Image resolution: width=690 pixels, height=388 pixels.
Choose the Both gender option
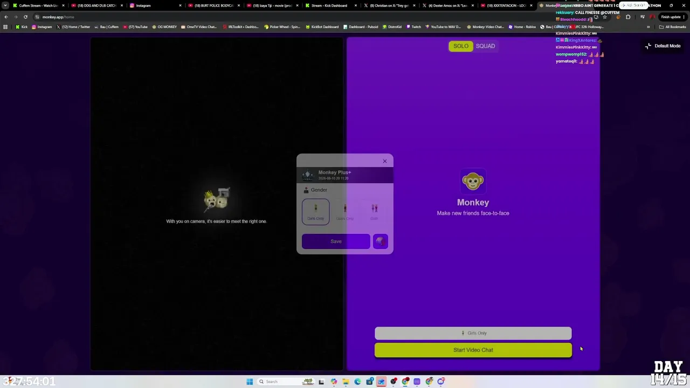tap(375, 211)
